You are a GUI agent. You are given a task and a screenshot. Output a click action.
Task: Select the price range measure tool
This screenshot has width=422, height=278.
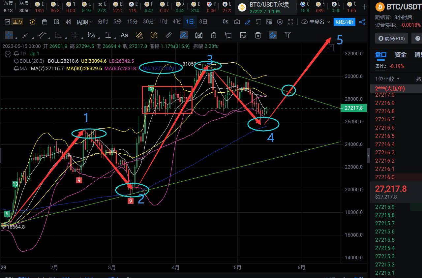[108, 35]
